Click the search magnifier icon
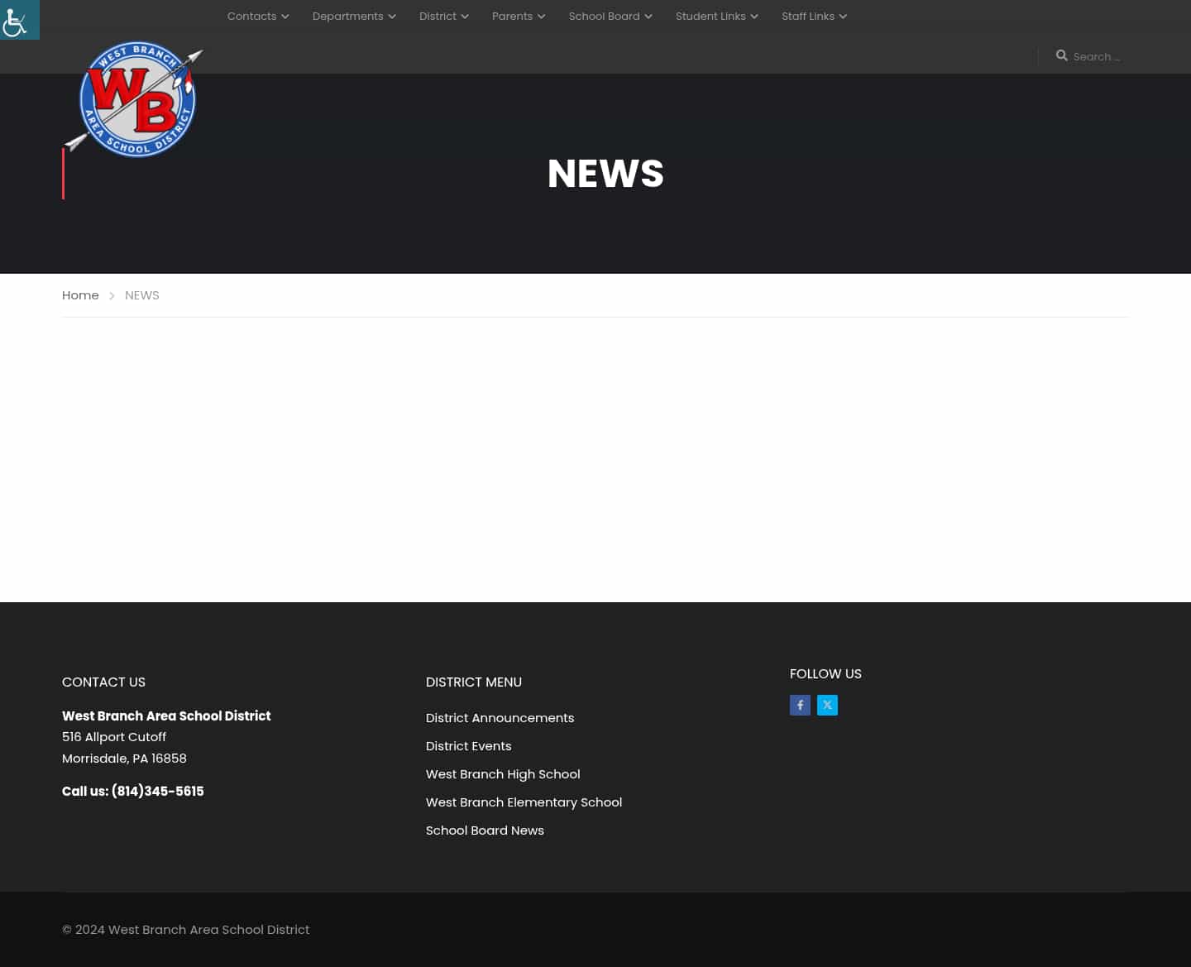 pyautogui.click(x=1062, y=55)
